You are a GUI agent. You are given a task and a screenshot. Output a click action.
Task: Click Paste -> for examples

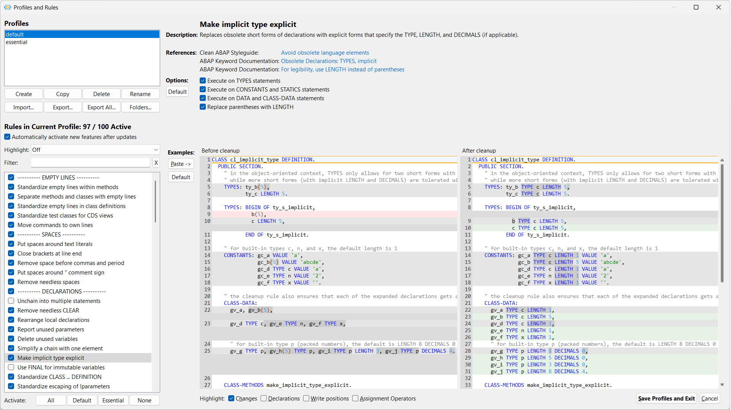pos(181,164)
